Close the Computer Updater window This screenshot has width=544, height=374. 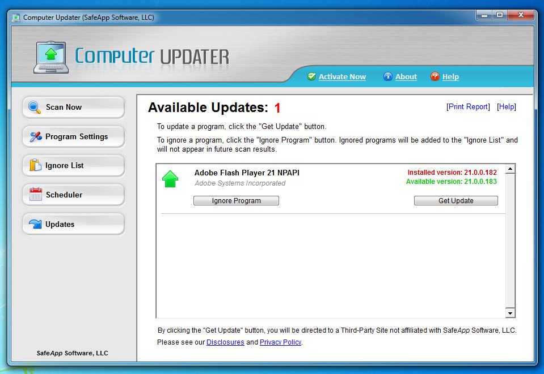click(x=520, y=15)
